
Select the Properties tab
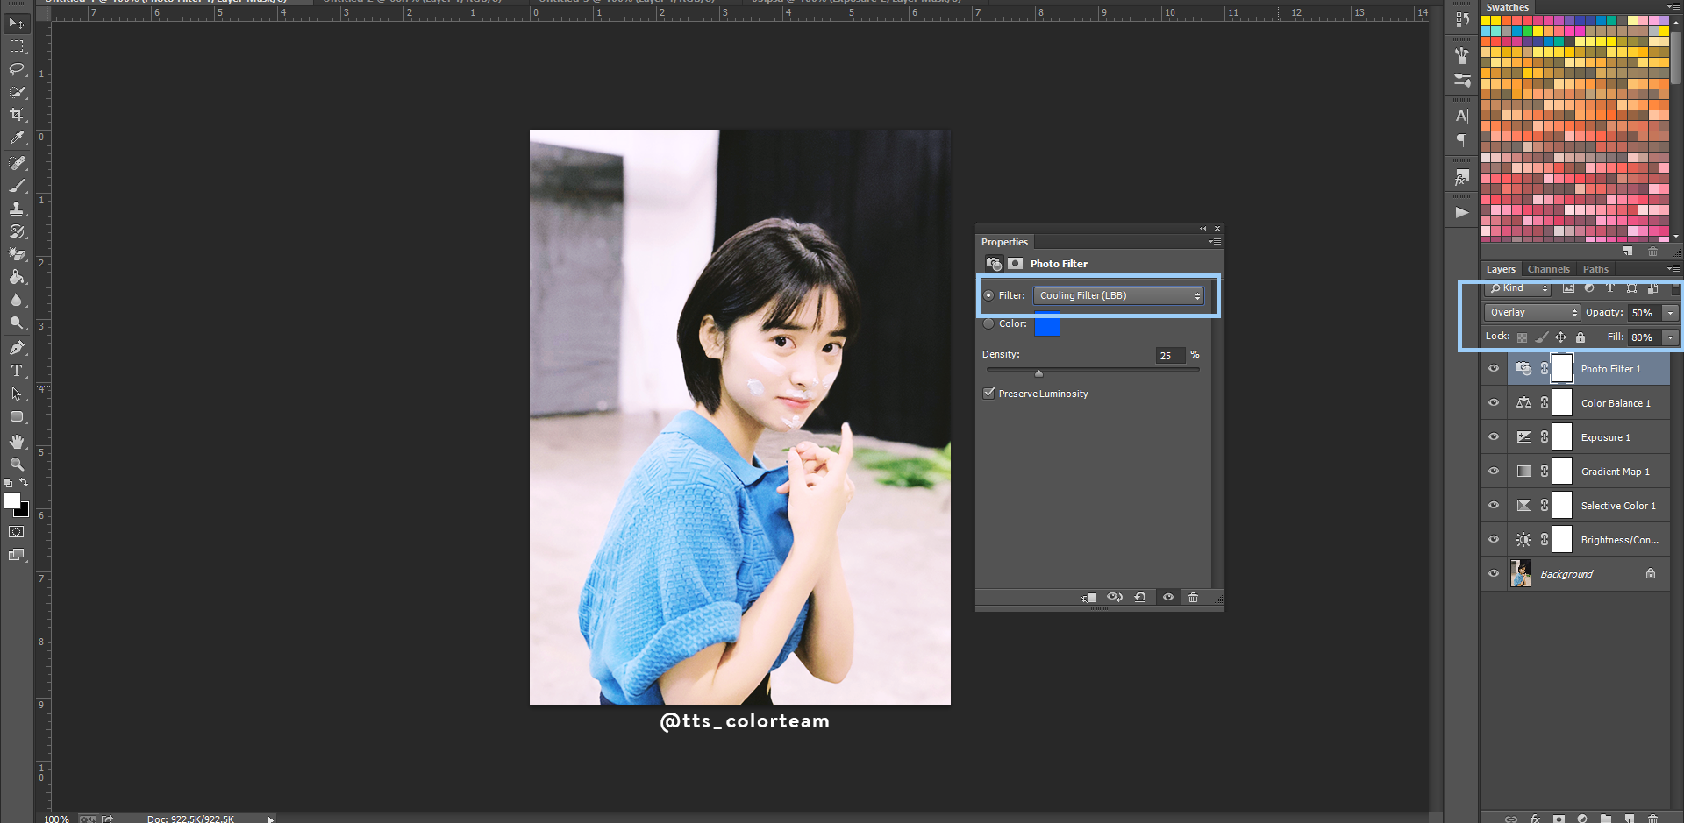(1004, 242)
